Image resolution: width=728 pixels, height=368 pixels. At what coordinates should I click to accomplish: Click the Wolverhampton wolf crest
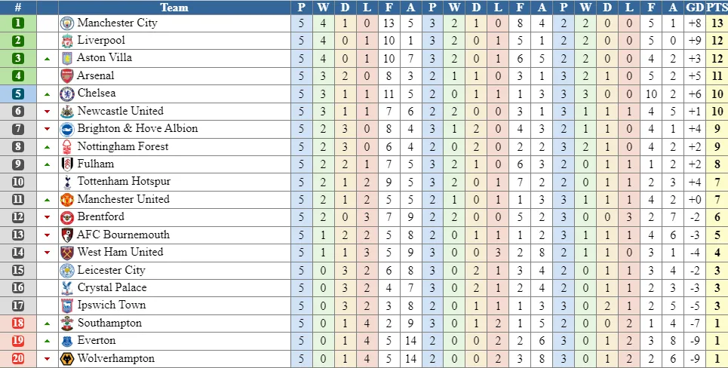point(67,358)
